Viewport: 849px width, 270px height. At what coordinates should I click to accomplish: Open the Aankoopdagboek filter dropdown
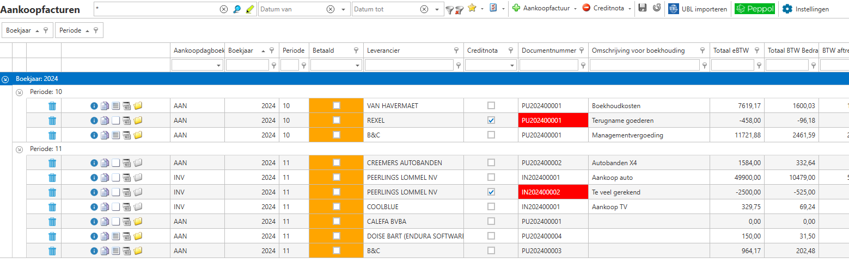219,65
